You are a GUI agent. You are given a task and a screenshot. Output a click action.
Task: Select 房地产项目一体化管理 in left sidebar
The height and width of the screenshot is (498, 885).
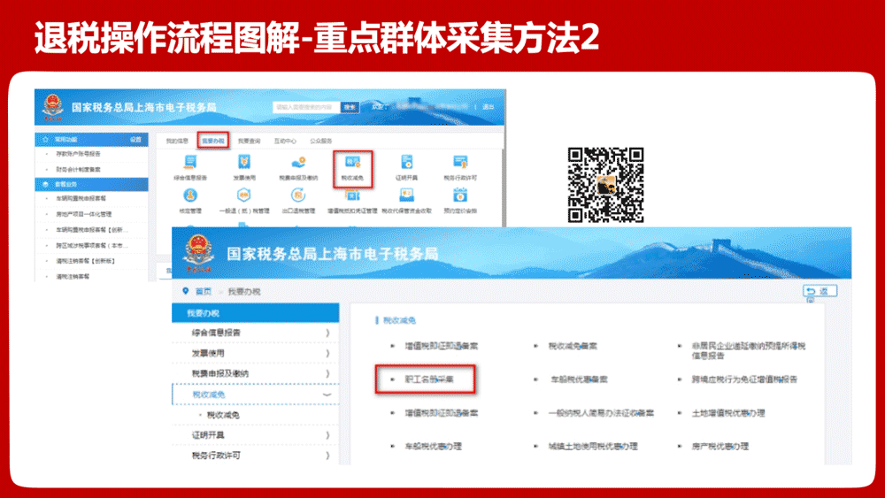pyautogui.click(x=83, y=214)
